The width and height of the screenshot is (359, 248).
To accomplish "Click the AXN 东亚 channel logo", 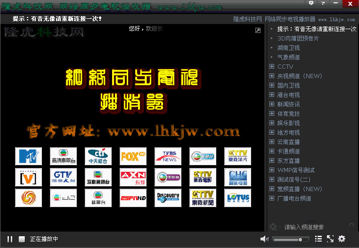I will click(x=133, y=177).
